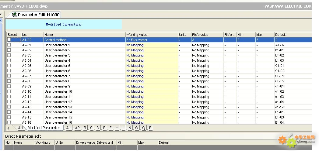Select the 'User parameter 14' name cell
Viewport: 319px width, 151px height.
point(84,112)
